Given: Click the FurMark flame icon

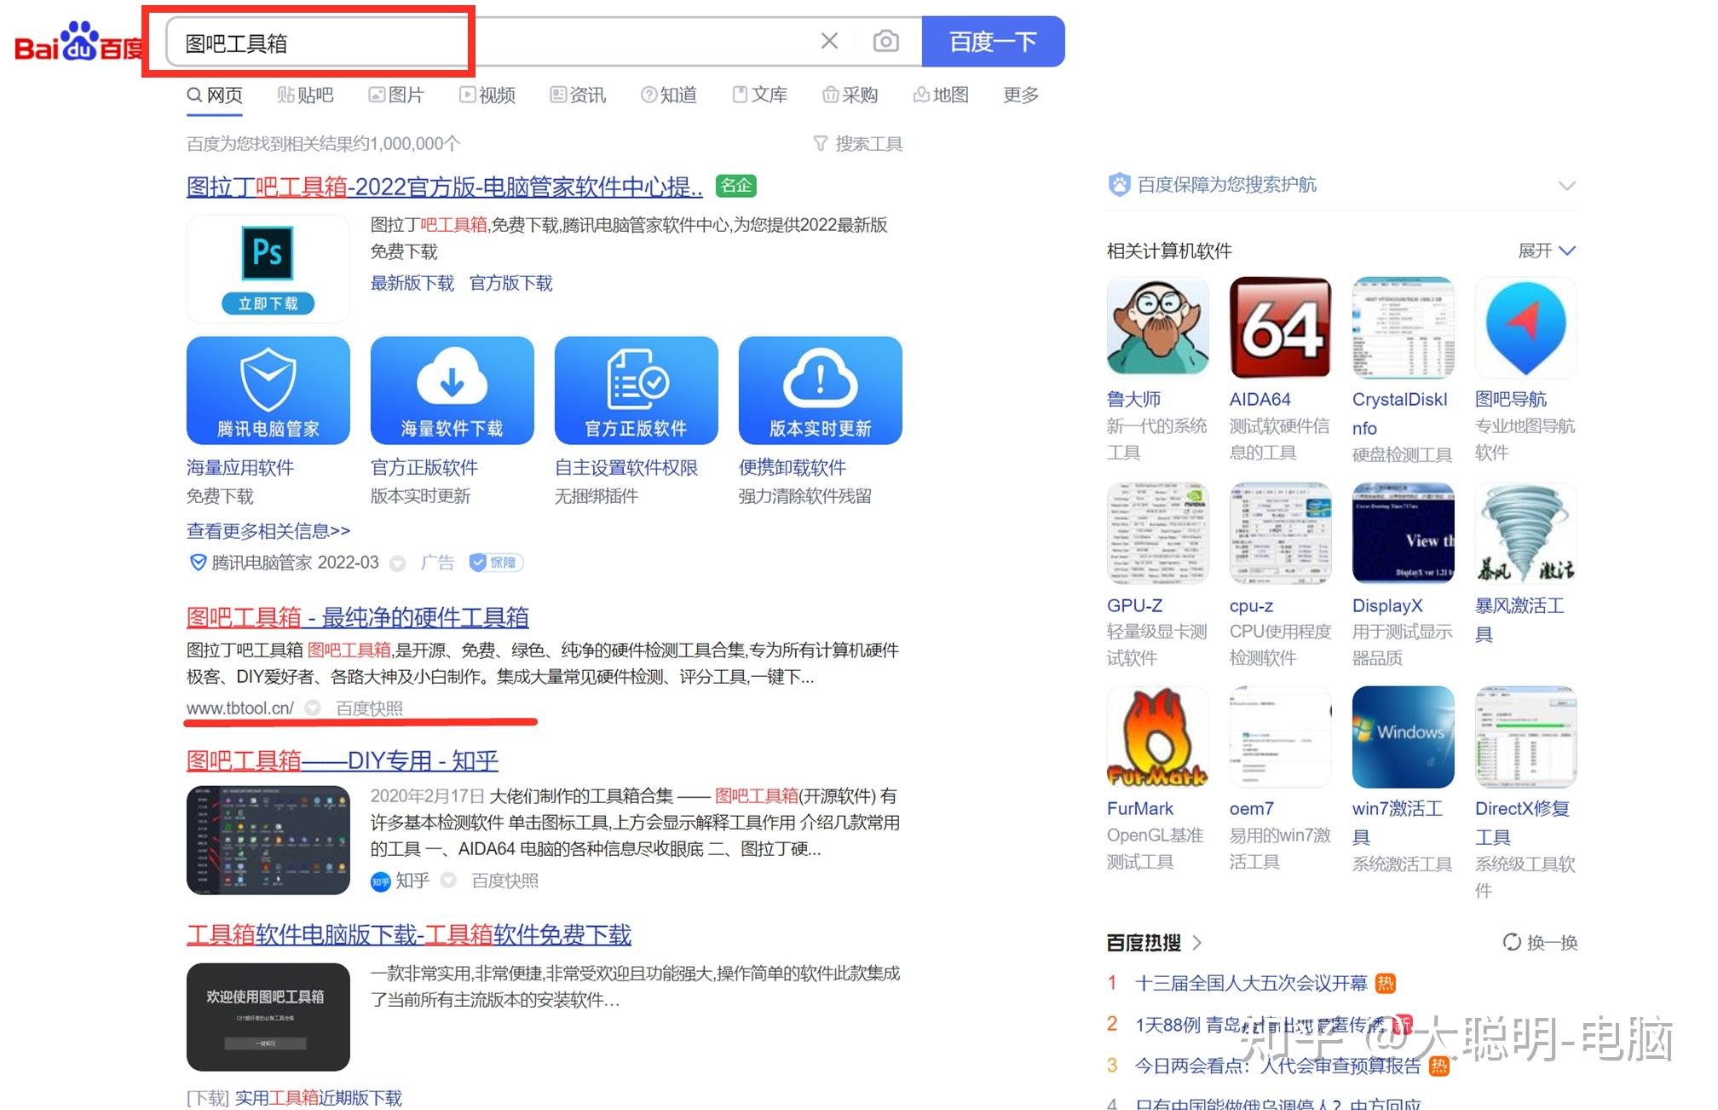Looking at the screenshot, I should point(1157,737).
